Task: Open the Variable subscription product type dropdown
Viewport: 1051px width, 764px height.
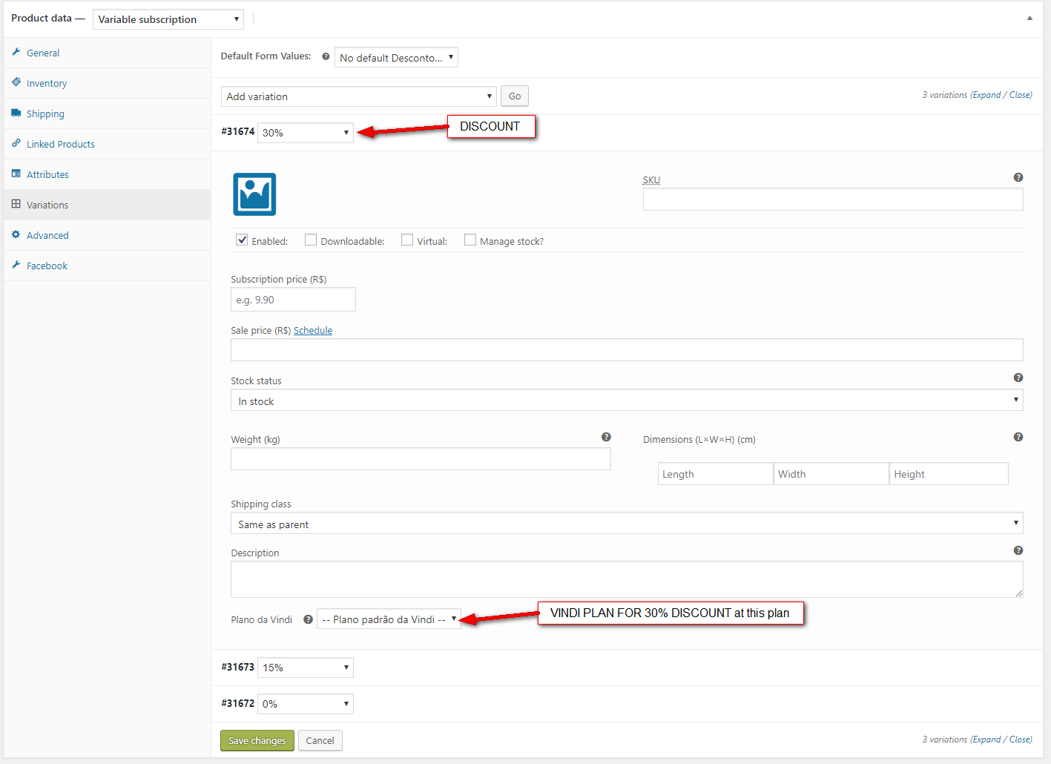Action: (x=168, y=19)
